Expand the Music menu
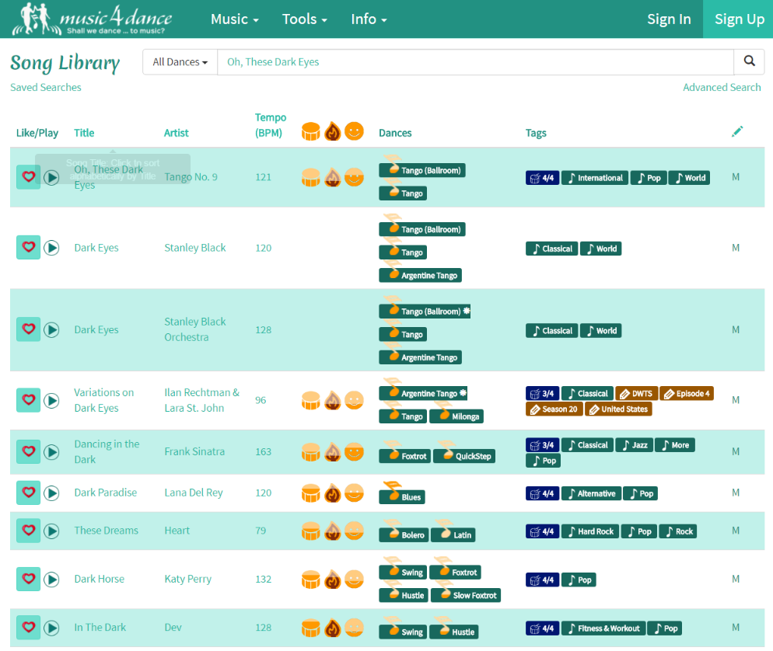Viewport: 773px width, 651px height. click(235, 19)
